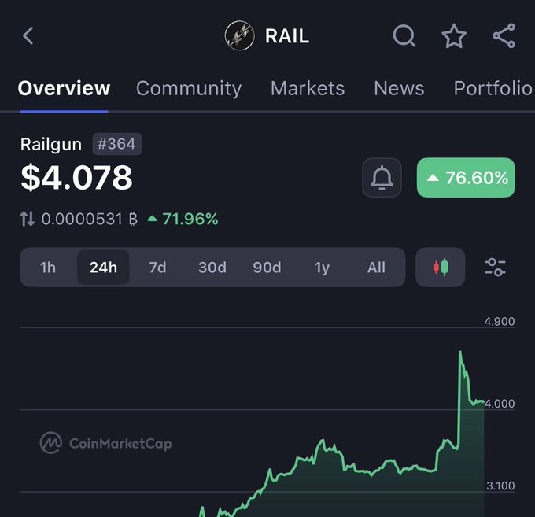
Task: Tap the 0.0000531 BTC price value
Action: (90, 219)
